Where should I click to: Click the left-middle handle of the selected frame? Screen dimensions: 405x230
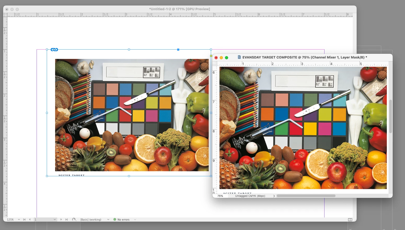coord(47,113)
